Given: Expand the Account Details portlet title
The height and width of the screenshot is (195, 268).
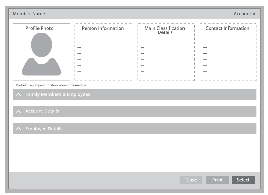Looking at the screenshot, I should click(42, 111).
